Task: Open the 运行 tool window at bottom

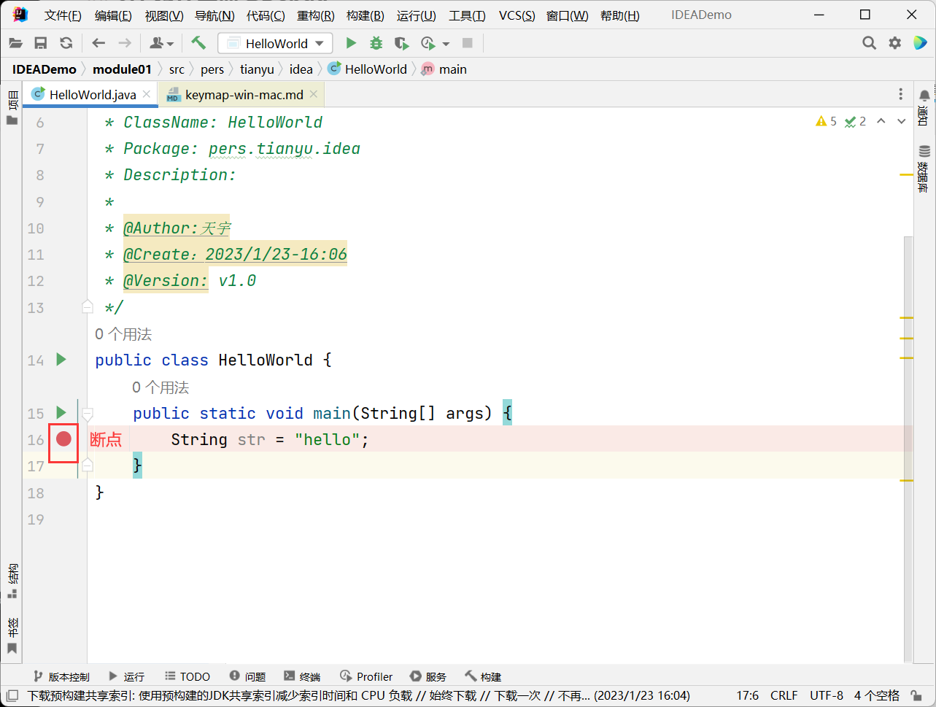Action: coord(126,676)
